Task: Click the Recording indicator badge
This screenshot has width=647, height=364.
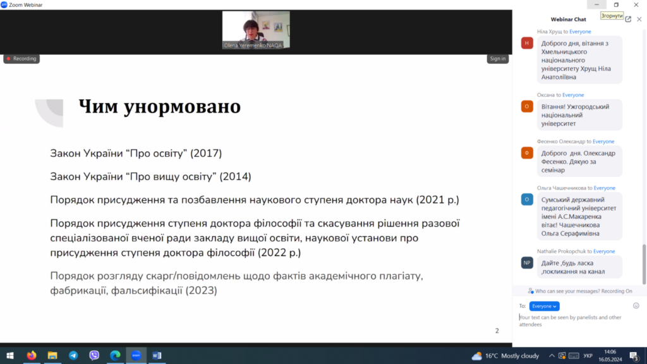Action: pos(21,59)
